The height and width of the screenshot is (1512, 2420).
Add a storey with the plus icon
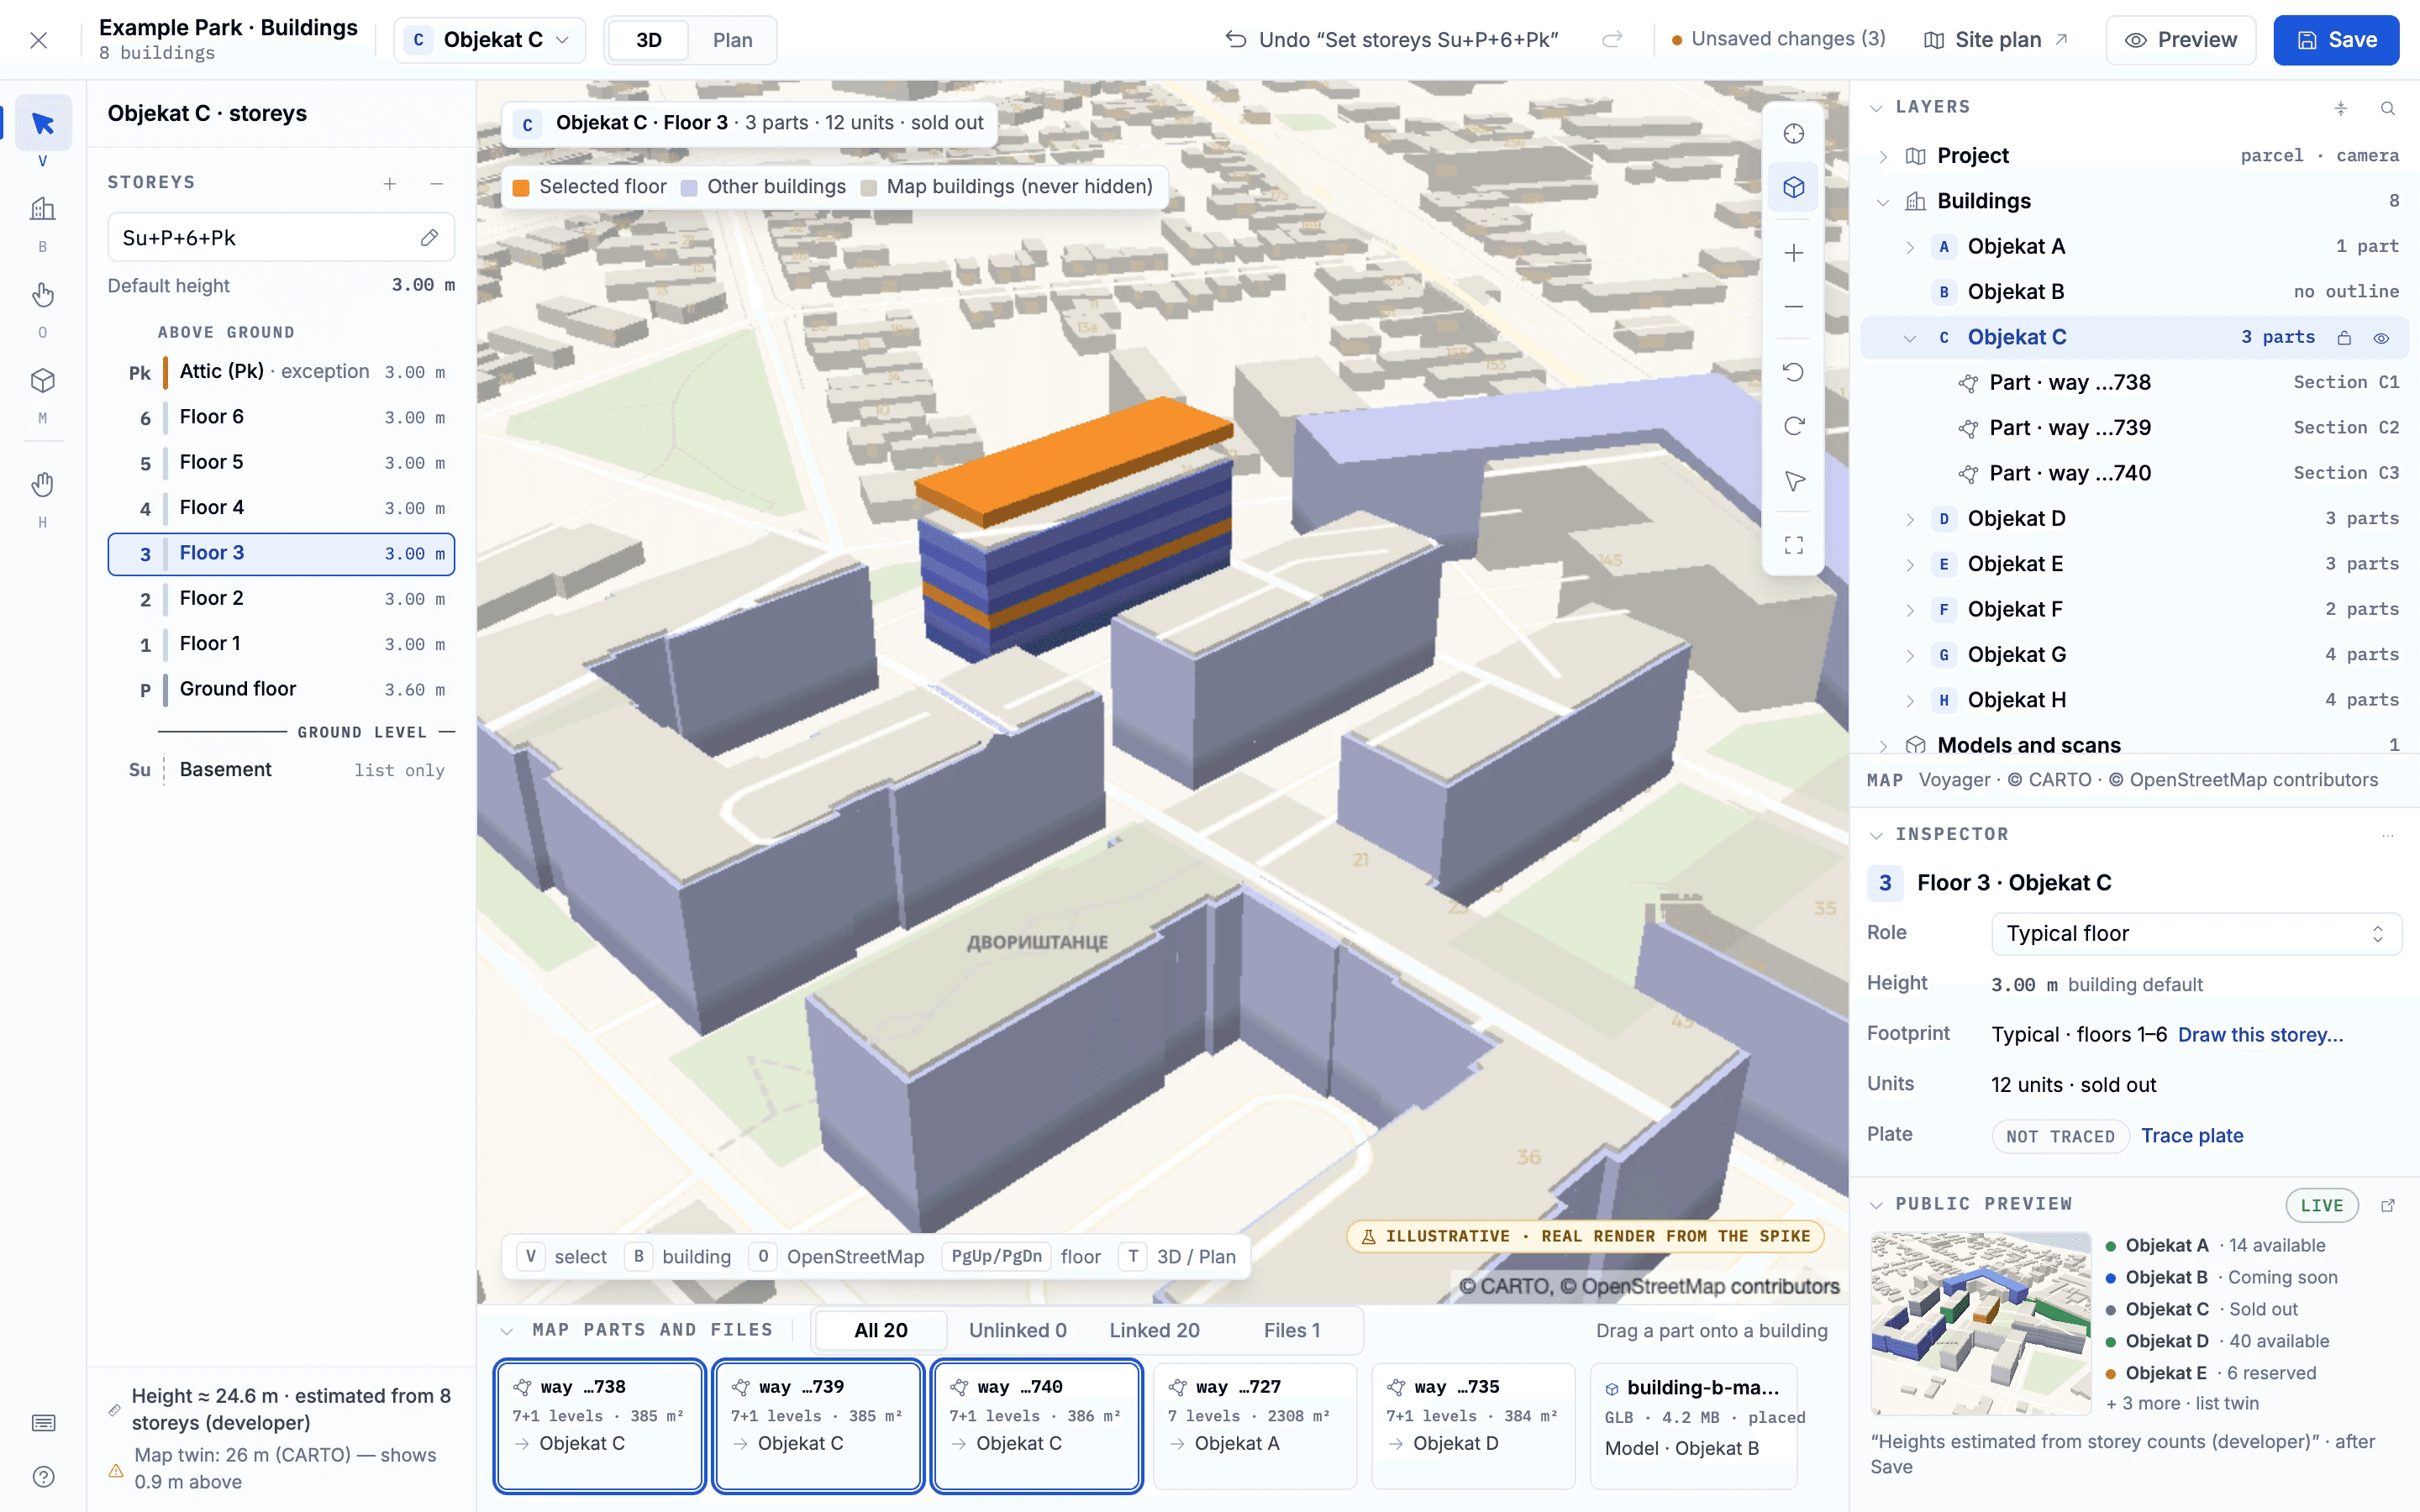click(x=390, y=183)
